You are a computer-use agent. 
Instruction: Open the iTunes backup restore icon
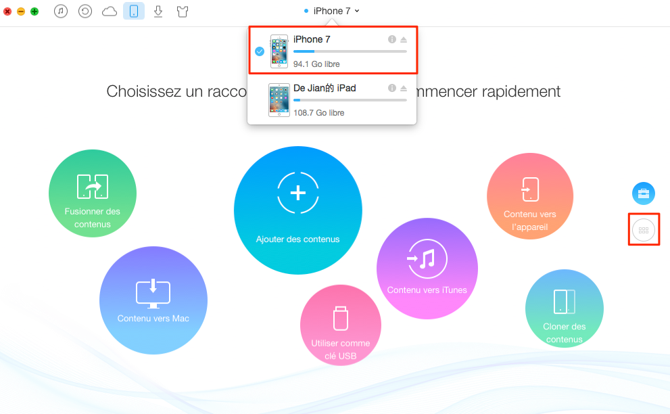coord(85,11)
